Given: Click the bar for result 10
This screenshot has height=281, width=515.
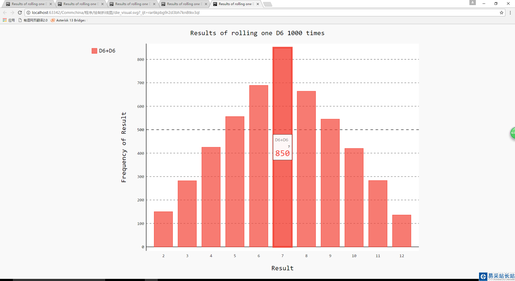Looking at the screenshot, I should [x=354, y=198].
